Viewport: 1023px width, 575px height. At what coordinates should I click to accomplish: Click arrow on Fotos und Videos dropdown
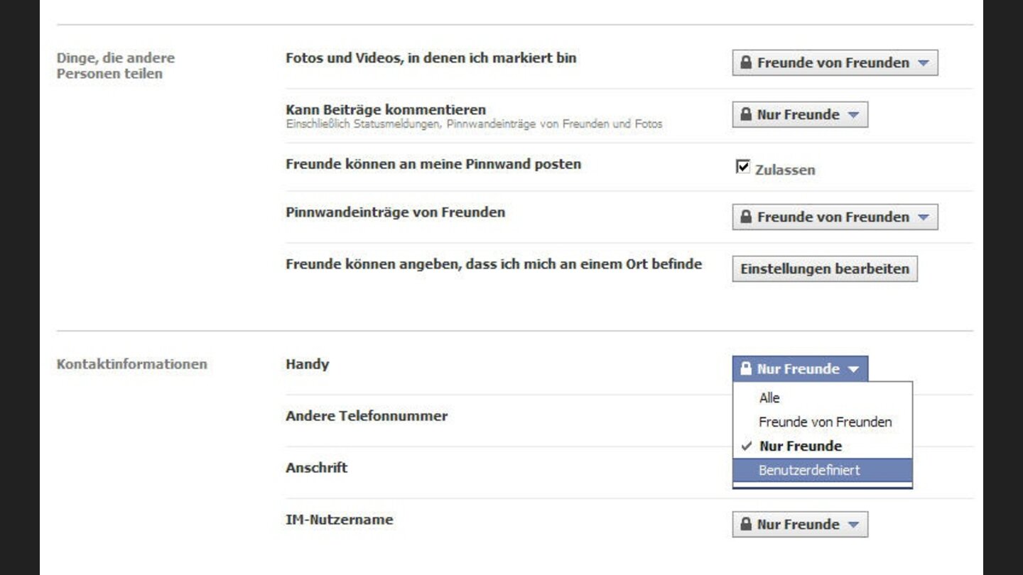[x=923, y=63]
